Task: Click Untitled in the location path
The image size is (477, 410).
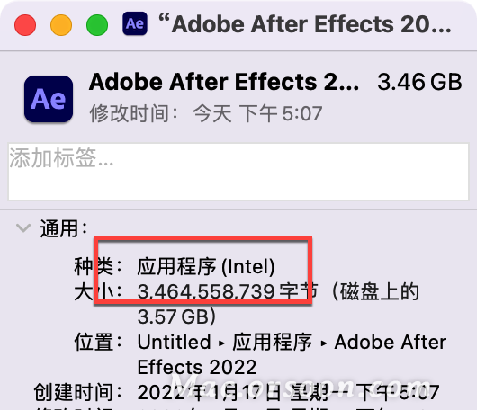Action: click(x=174, y=342)
